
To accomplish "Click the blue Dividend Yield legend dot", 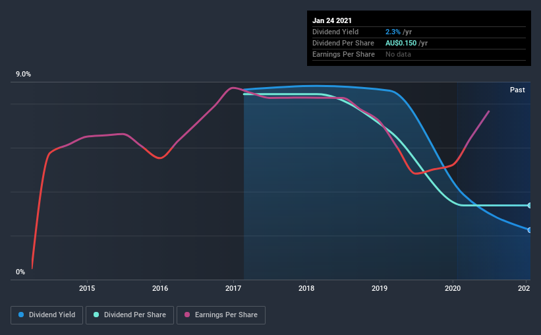I will (x=21, y=315).
